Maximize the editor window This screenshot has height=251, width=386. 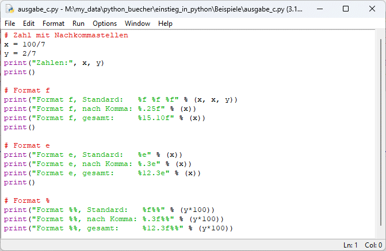pos(346,9)
